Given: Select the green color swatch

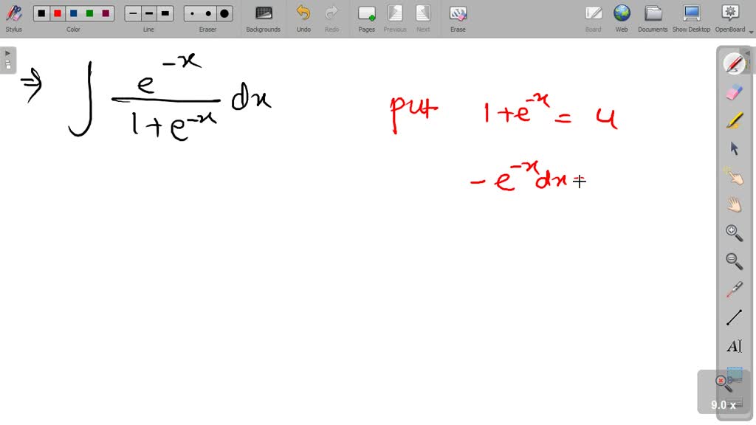Looking at the screenshot, I should [x=90, y=13].
